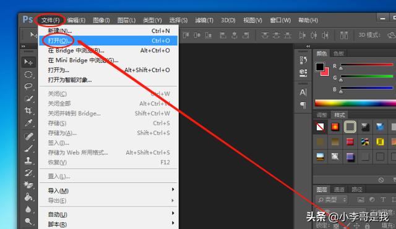Select the Eyedropper tool

[x=28, y=123]
